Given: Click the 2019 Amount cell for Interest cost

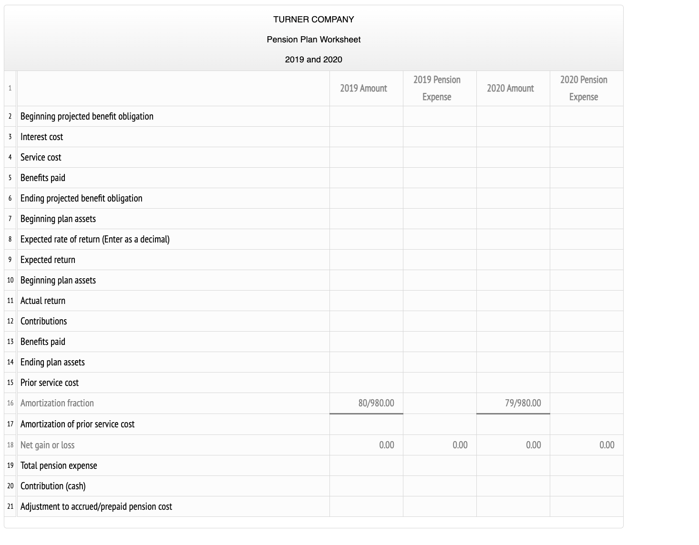Looking at the screenshot, I should 366,137.
